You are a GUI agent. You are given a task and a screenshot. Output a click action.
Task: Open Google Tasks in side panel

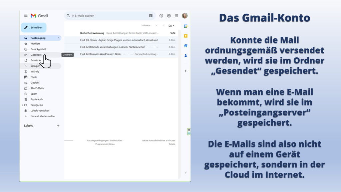coord(185,46)
